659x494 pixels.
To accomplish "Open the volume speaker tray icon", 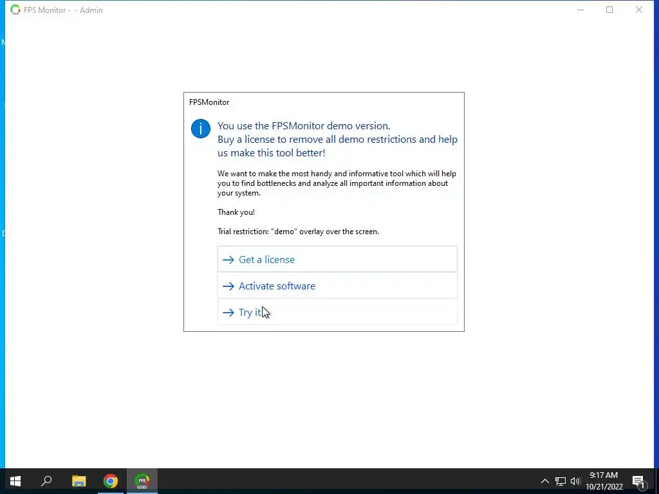I will pos(575,481).
